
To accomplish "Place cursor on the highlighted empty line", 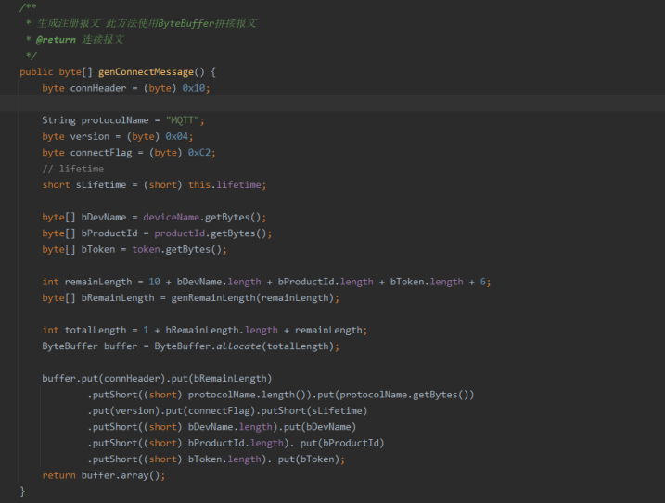I will click(278, 104).
